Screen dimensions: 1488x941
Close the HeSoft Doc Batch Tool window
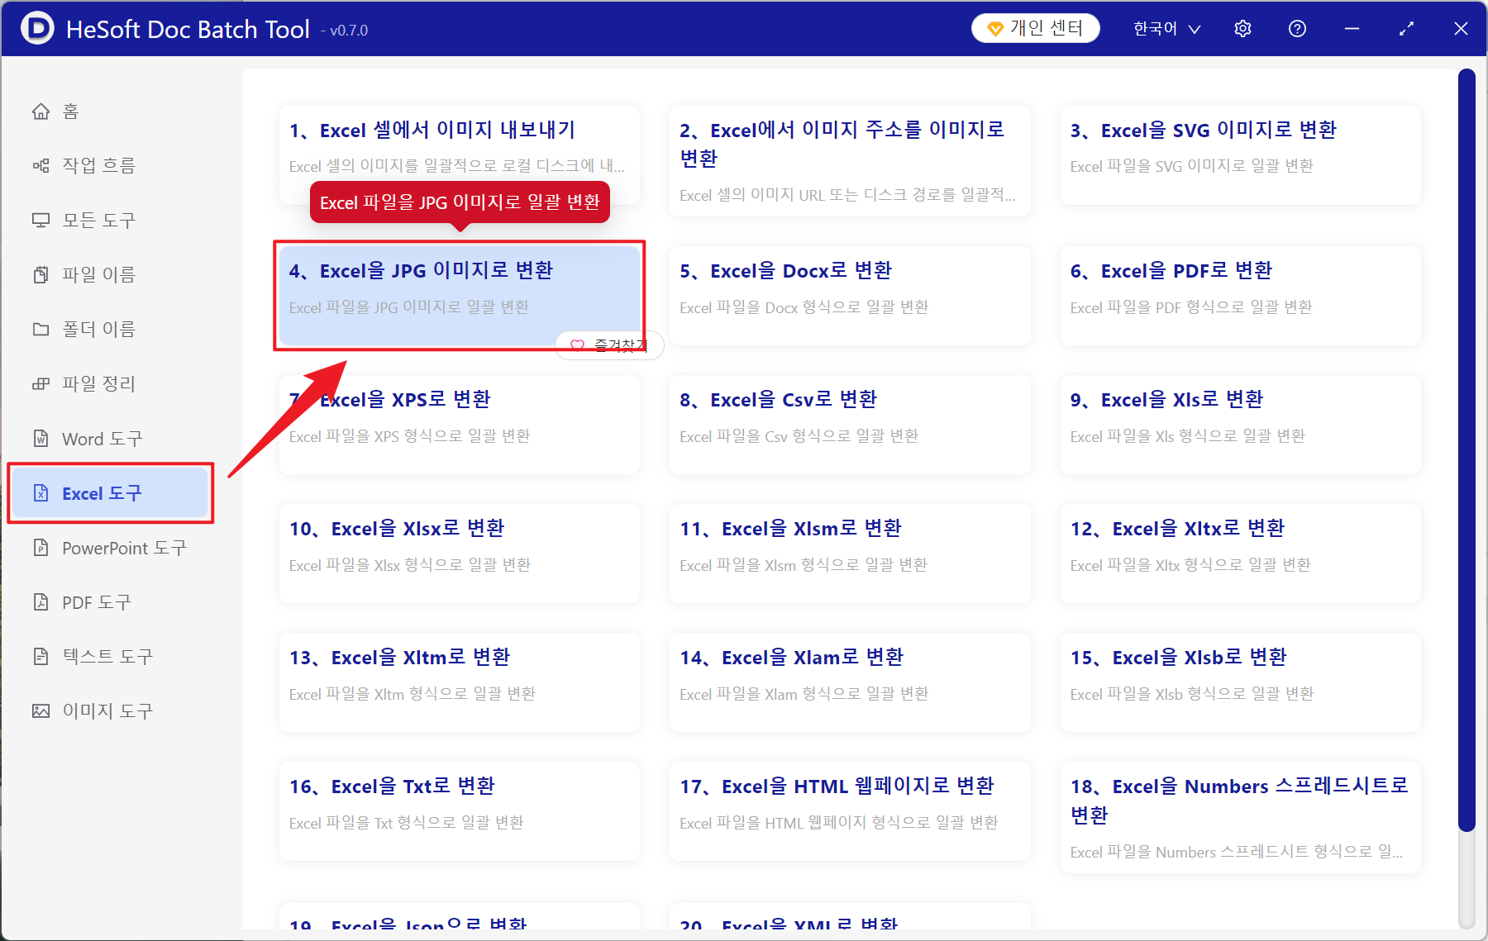(1461, 29)
